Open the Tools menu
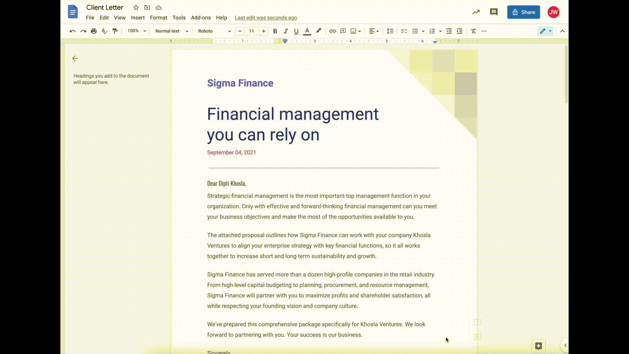Image resolution: width=629 pixels, height=354 pixels. coord(179,17)
